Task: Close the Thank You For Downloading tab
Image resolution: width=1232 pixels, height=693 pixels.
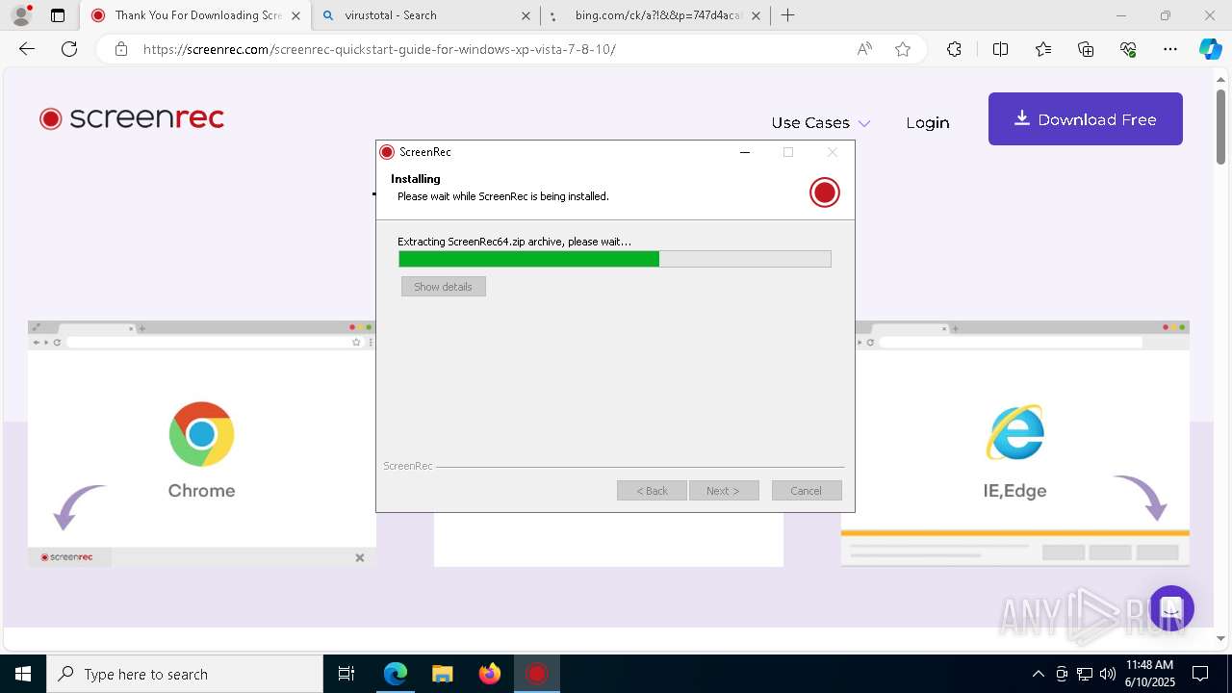Action: point(295,15)
